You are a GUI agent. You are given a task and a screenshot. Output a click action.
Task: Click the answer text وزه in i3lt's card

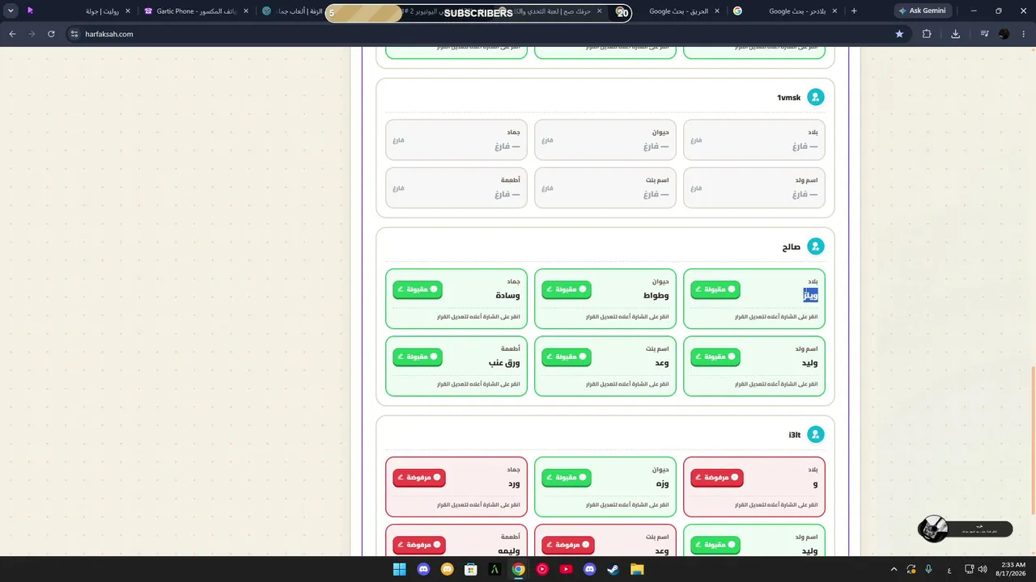[662, 483]
